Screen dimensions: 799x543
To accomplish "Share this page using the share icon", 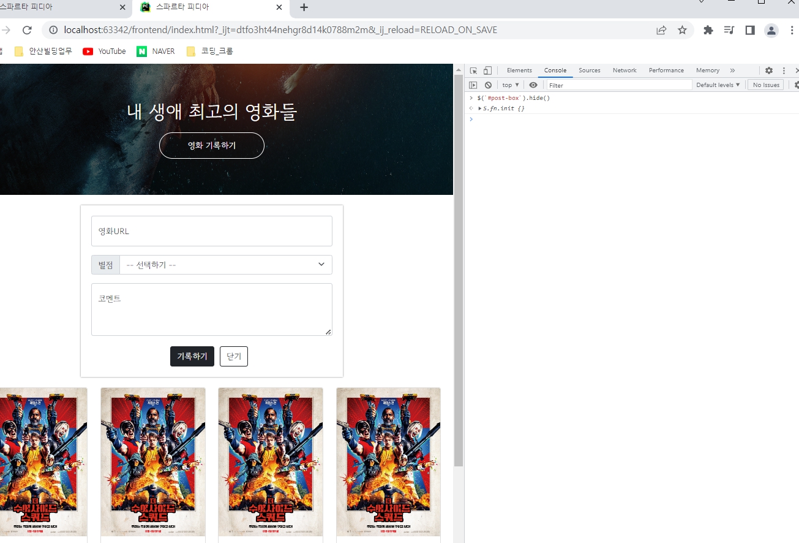I will (x=661, y=30).
